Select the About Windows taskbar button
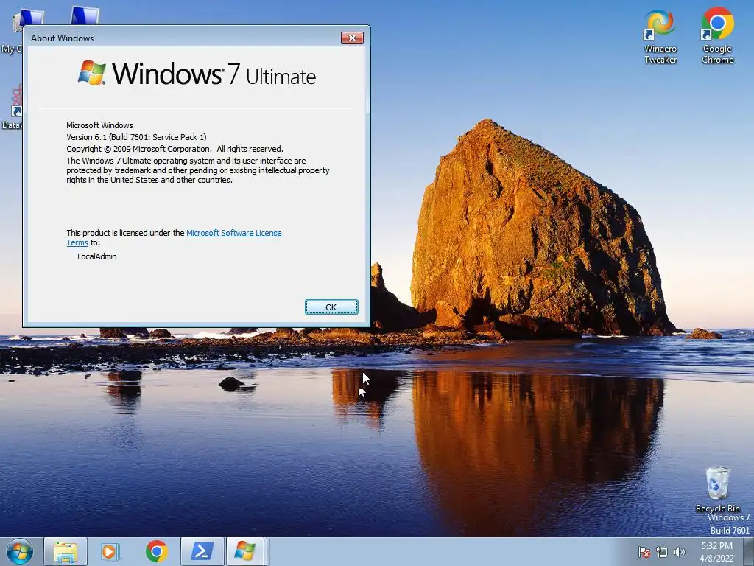Viewport: 754px width, 566px height. pos(246,551)
